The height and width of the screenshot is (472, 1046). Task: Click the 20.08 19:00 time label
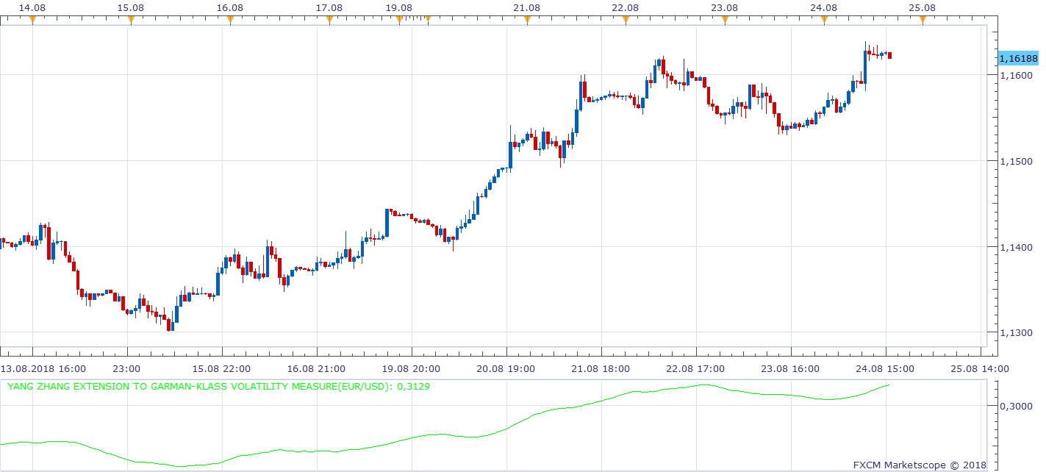point(506,368)
